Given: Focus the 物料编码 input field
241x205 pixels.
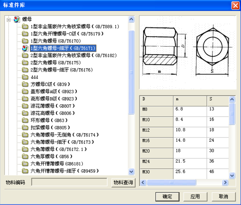Looking at the screenshot, I should coord(69,182).
